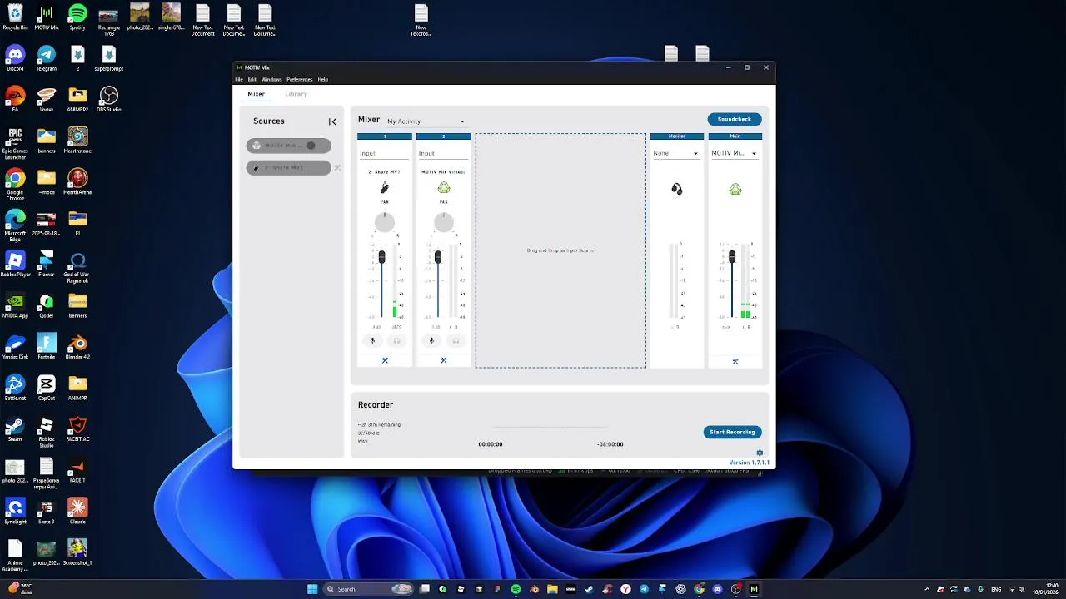1066x599 pixels.
Task: Open OBS Studio desktop shortcut
Action: pyautogui.click(x=108, y=99)
